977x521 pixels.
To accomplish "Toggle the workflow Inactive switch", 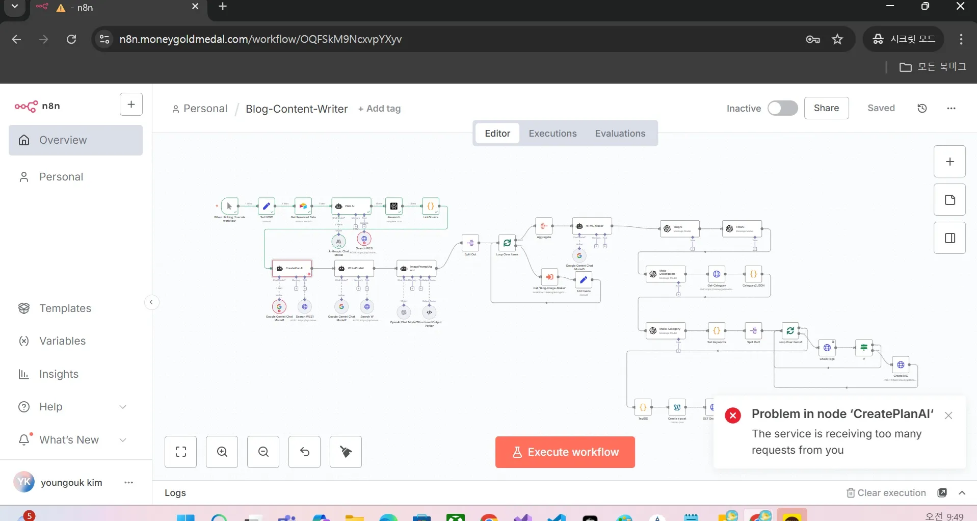I will [x=783, y=108].
